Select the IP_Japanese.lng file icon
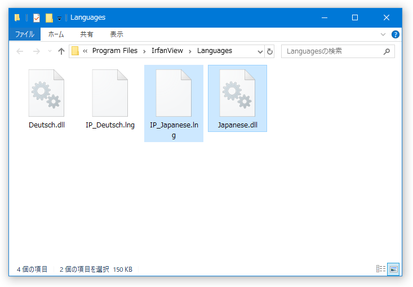Viewport: 413px width, 287px height. coord(174,93)
